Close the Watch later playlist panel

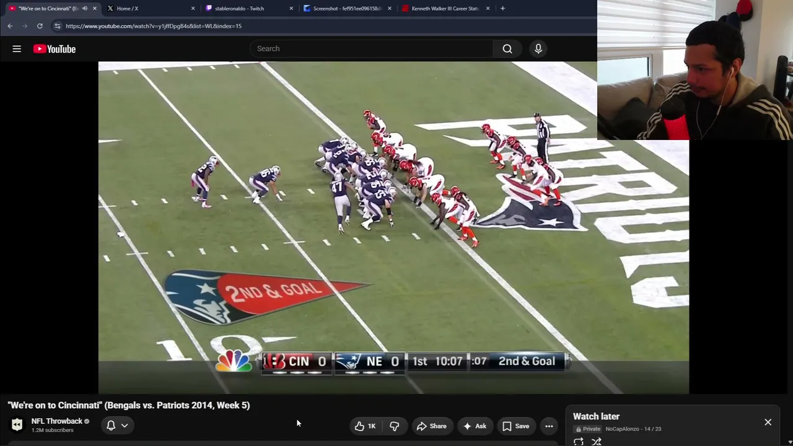click(768, 422)
